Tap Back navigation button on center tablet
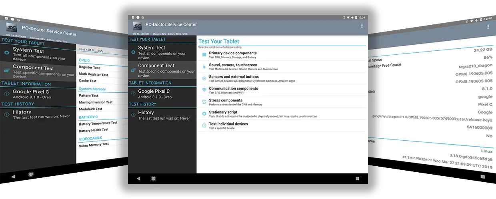This screenshot has height=199, width=496. [x=138, y=179]
